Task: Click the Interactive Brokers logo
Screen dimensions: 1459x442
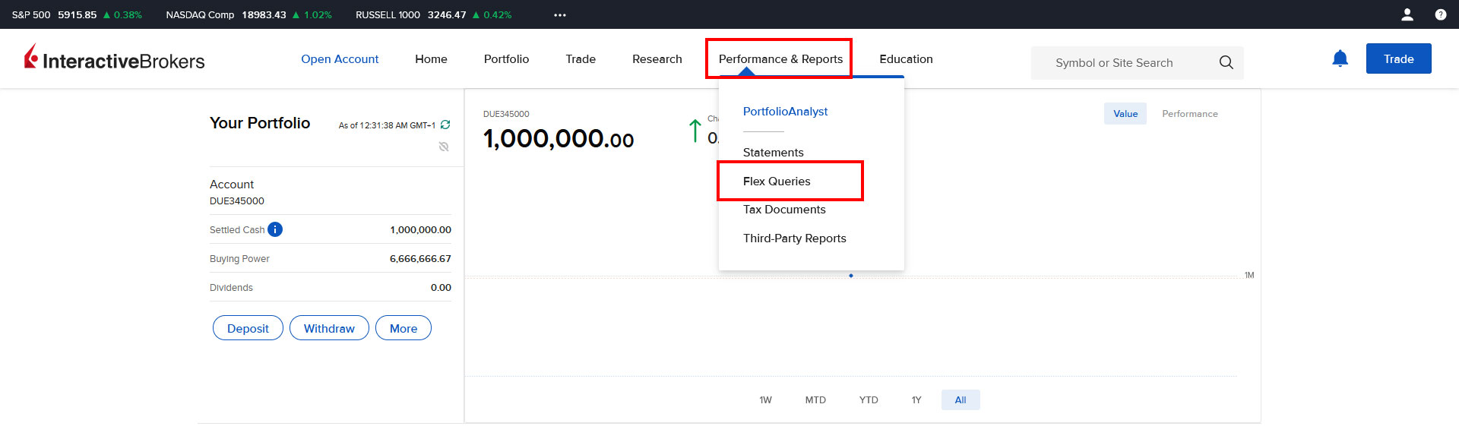Action: tap(115, 58)
